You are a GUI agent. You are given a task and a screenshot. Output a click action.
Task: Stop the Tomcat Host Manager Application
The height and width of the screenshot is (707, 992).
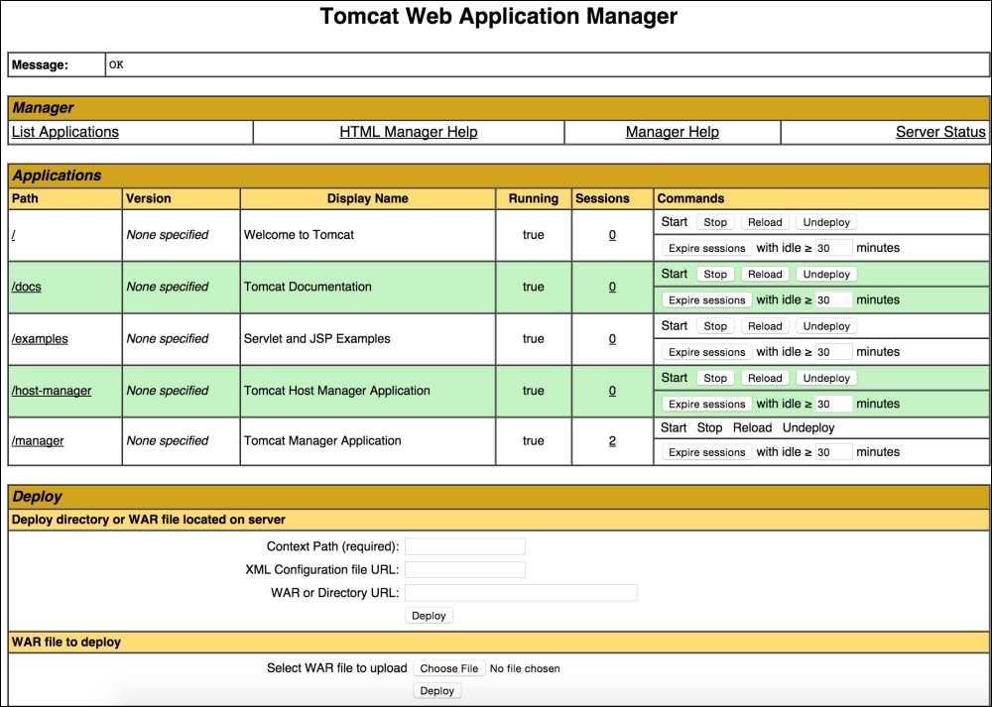(715, 378)
